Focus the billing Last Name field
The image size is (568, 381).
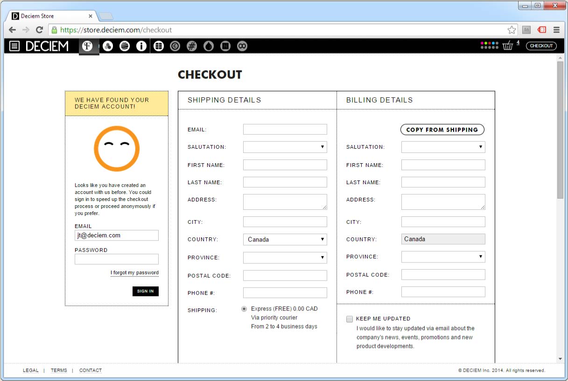click(x=443, y=182)
